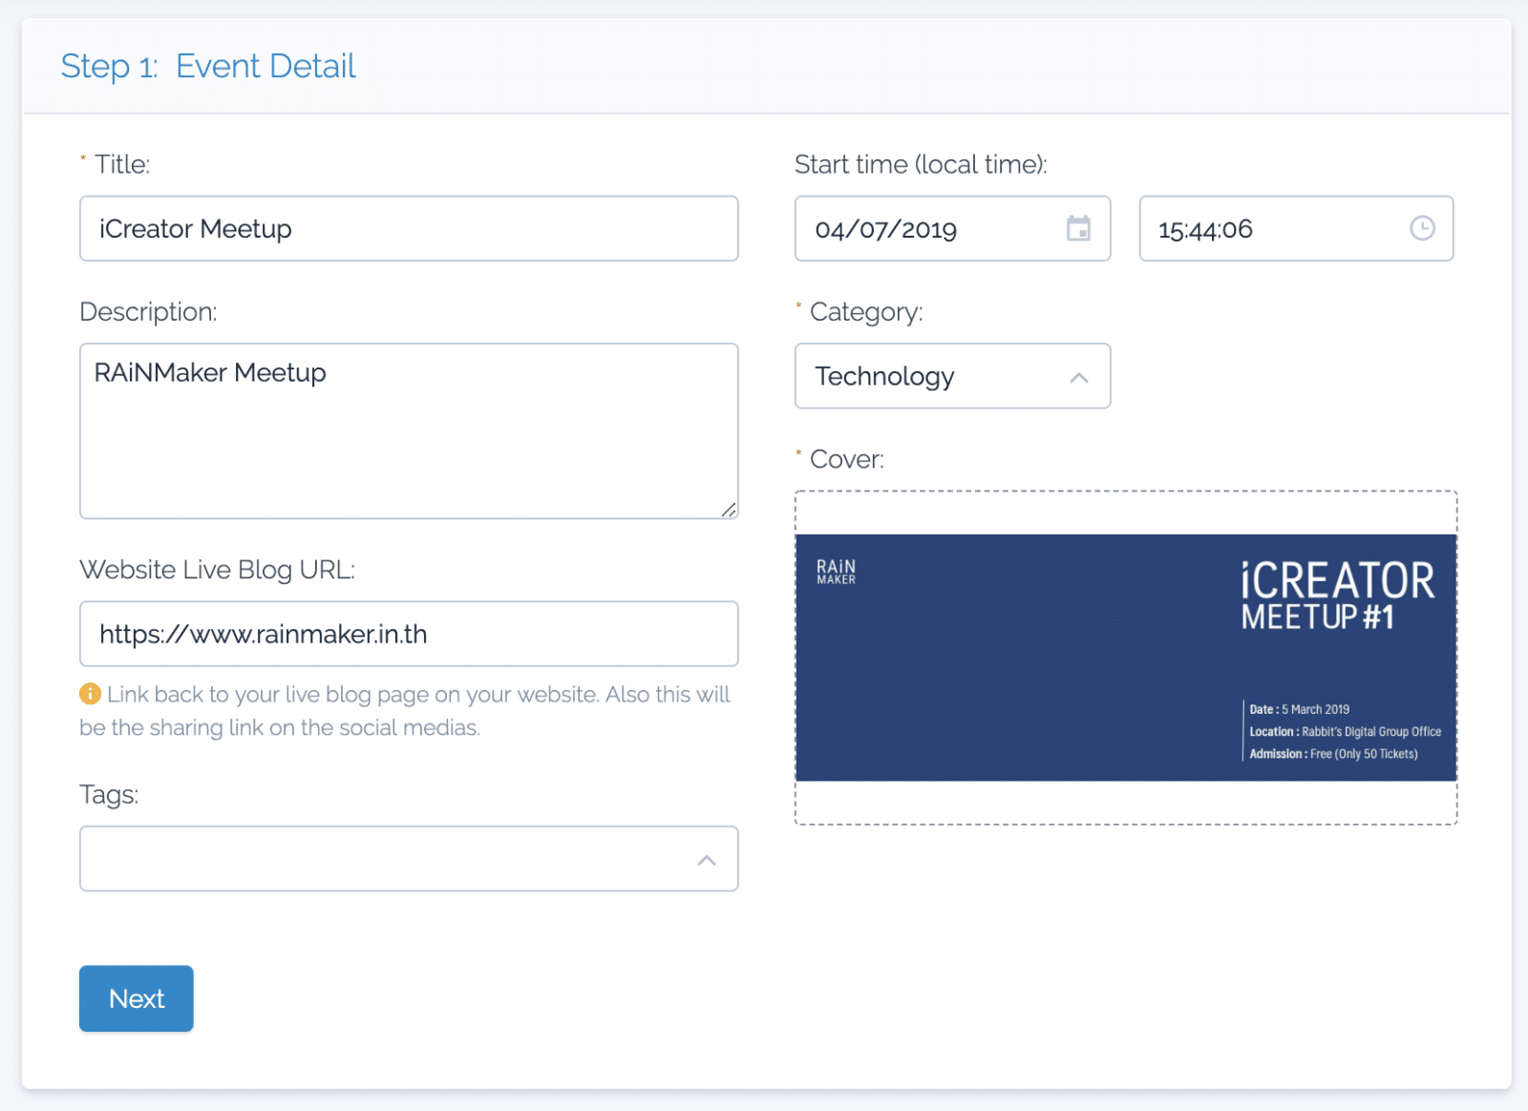Screen dimensions: 1528x1111
Task: Select the Website Live Blog URL field
Action: click(409, 635)
